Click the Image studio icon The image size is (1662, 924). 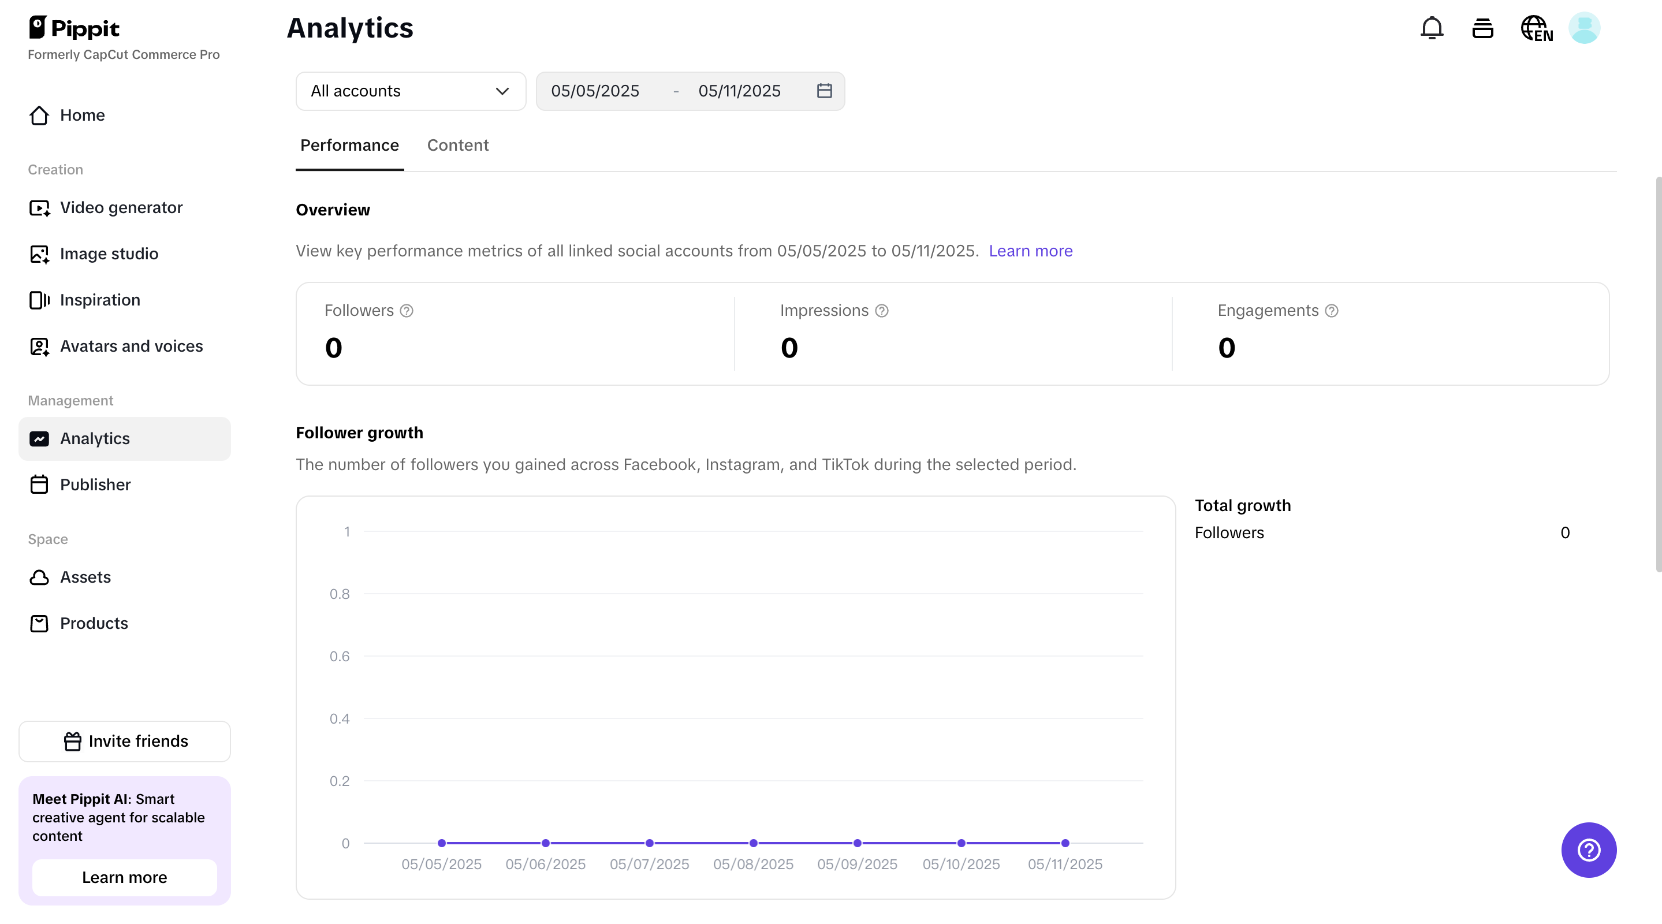39,254
